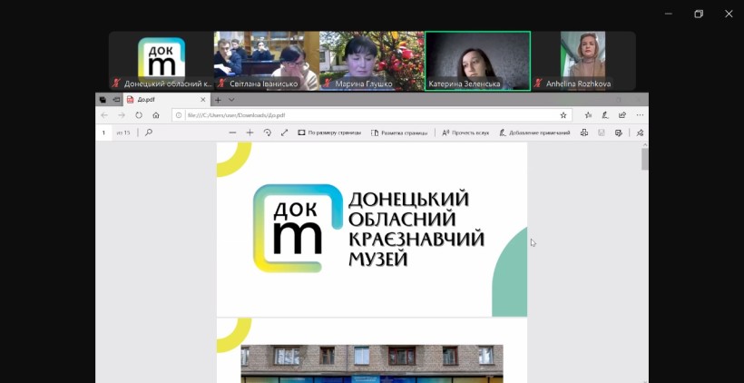Select Марина Глушко participant video

371,61
